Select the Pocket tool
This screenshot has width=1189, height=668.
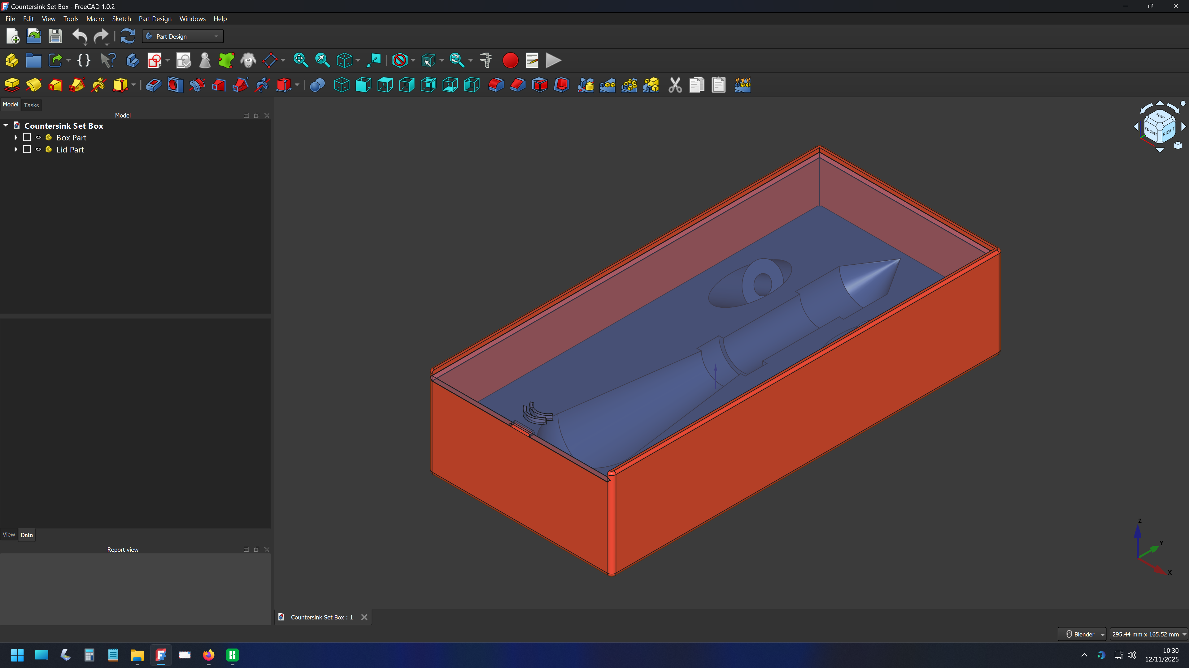coord(154,85)
